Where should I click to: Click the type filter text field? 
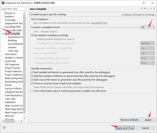pos(13,9)
